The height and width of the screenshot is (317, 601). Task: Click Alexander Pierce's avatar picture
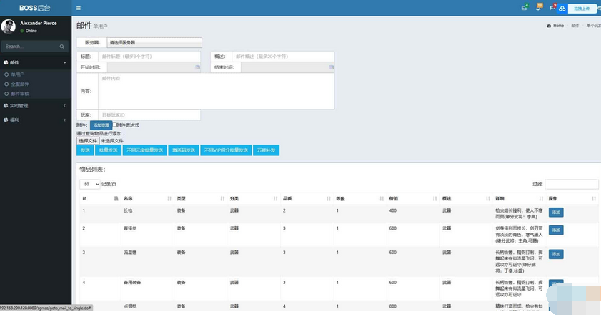point(8,26)
